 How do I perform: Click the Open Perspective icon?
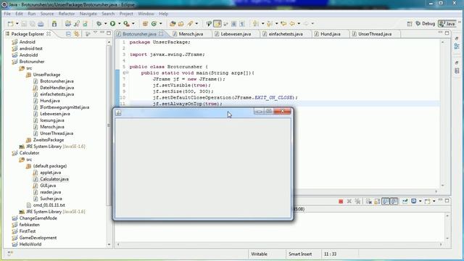[410, 24]
